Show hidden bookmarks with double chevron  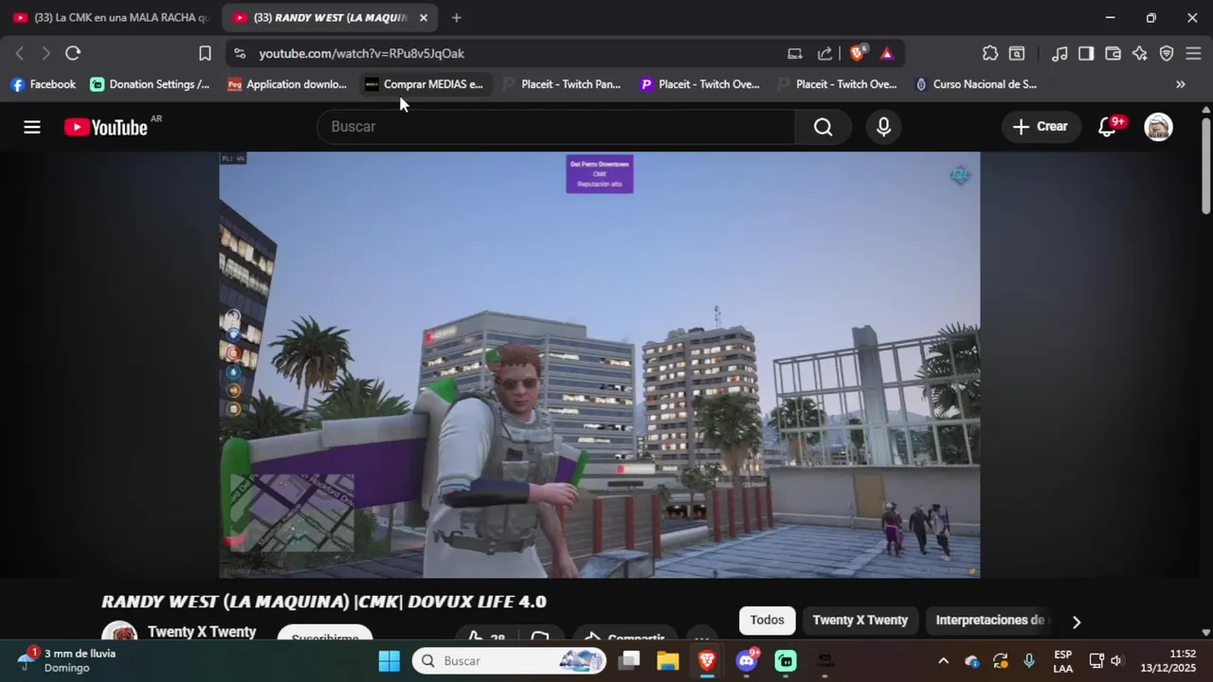1180,84
